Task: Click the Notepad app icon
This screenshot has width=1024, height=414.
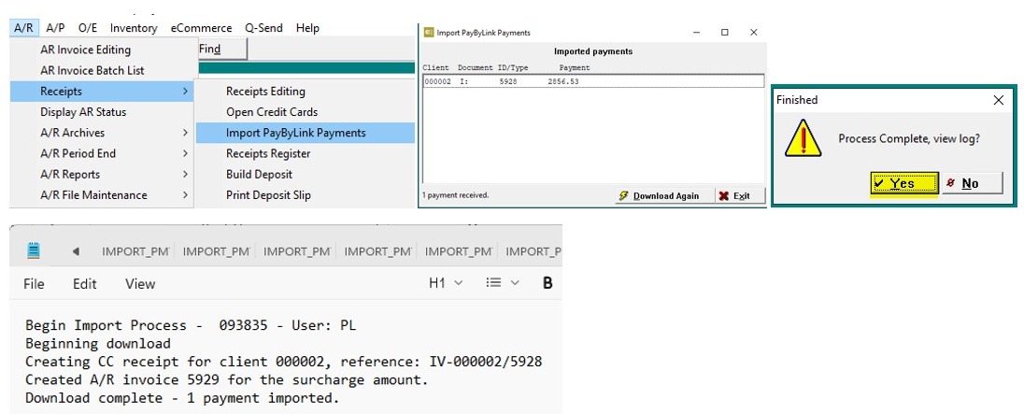Action: tap(34, 250)
